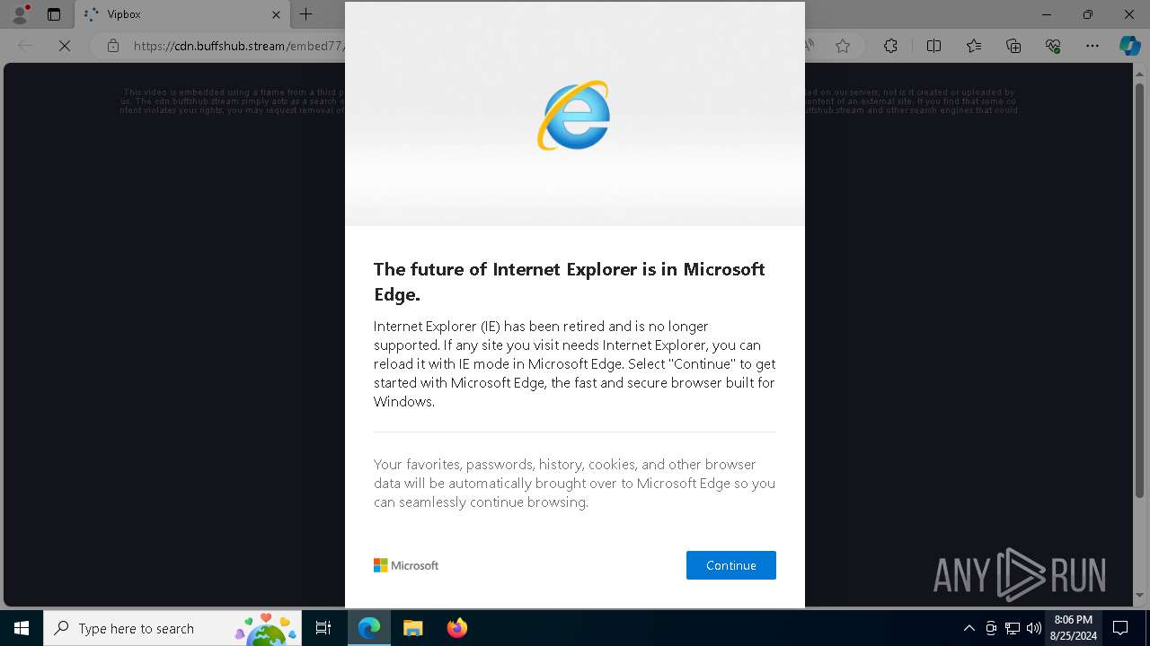Select the Vipbox tab

coord(182,14)
